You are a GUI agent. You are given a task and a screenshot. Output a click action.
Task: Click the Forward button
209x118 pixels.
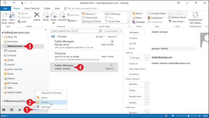(62, 17)
